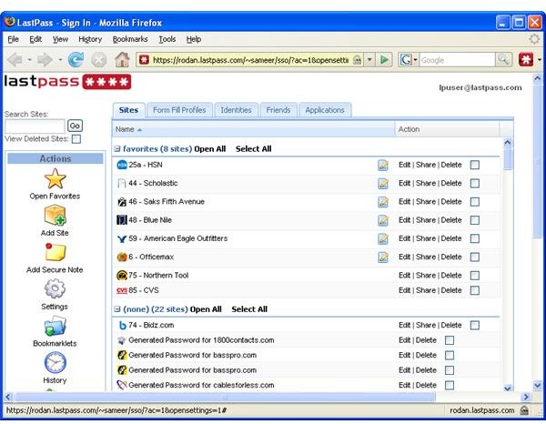Image resolution: width=546 pixels, height=424 pixels.
Task: Click the site list vertical scrollbar thumb
Action: 508,159
